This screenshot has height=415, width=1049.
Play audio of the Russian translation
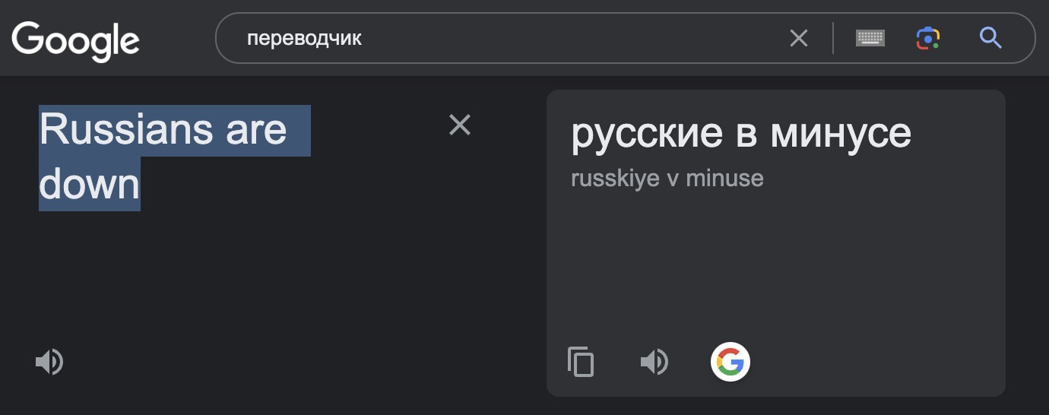[654, 362]
